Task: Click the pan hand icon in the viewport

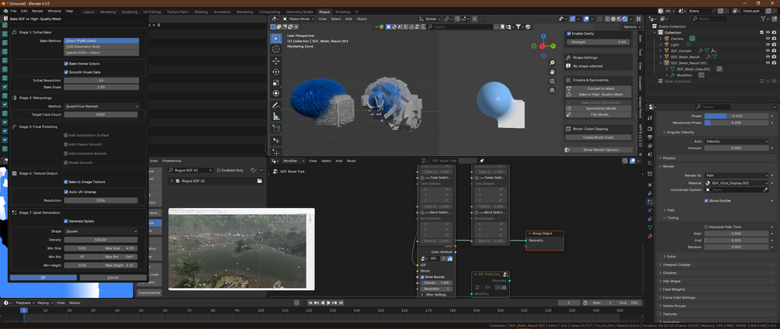Action: pyautogui.click(x=552, y=71)
